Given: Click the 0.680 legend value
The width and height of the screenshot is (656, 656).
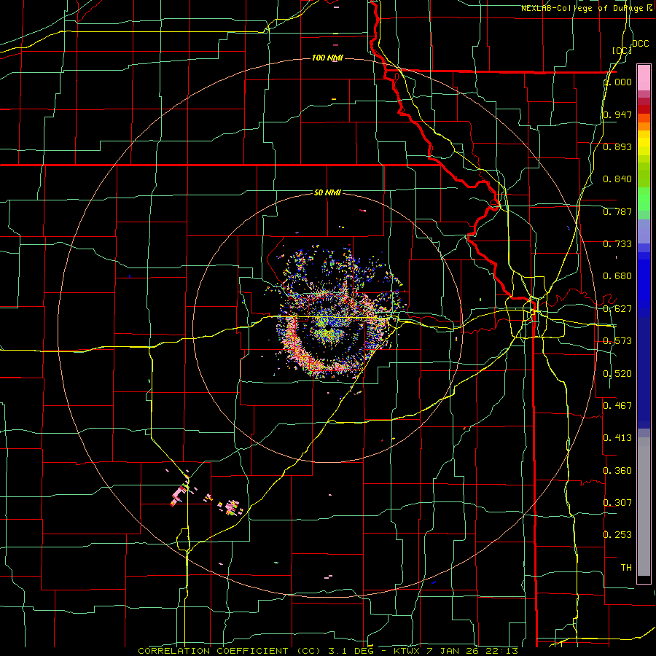Looking at the screenshot, I should (x=617, y=276).
